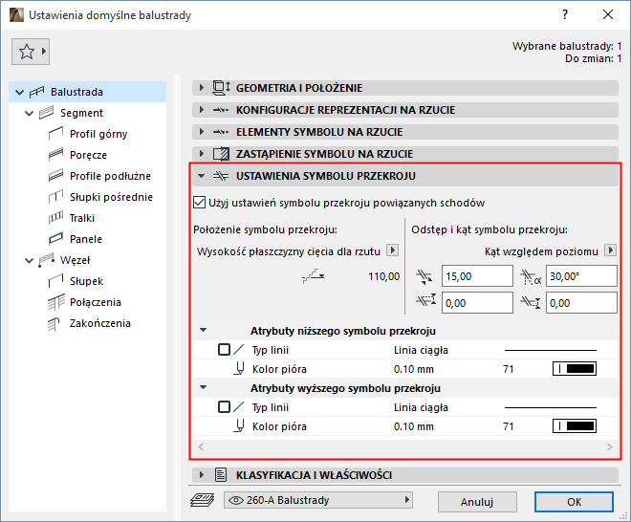The width and height of the screenshot is (631, 522).
Task: Click the Elementy symbolu na rzucie icon
Action: pyautogui.click(x=221, y=132)
